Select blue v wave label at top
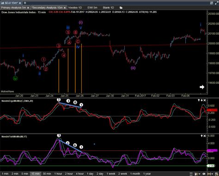219x176 pixels. (81, 28)
